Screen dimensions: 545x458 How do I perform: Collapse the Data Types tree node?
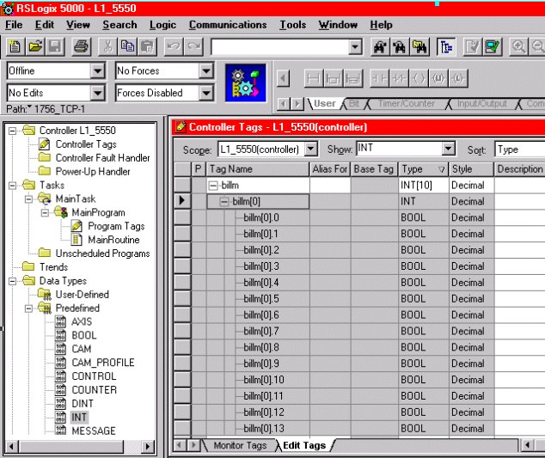12,281
